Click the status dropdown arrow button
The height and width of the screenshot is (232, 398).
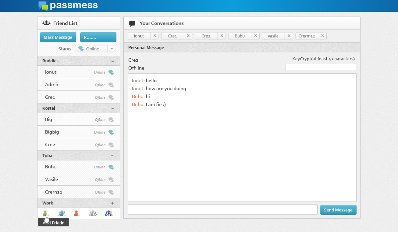pyautogui.click(x=112, y=49)
